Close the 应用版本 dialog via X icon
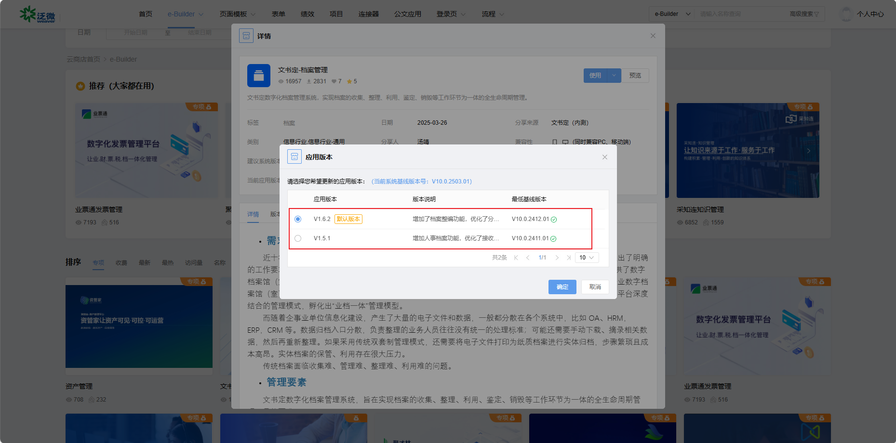The height and width of the screenshot is (443, 896). [605, 157]
